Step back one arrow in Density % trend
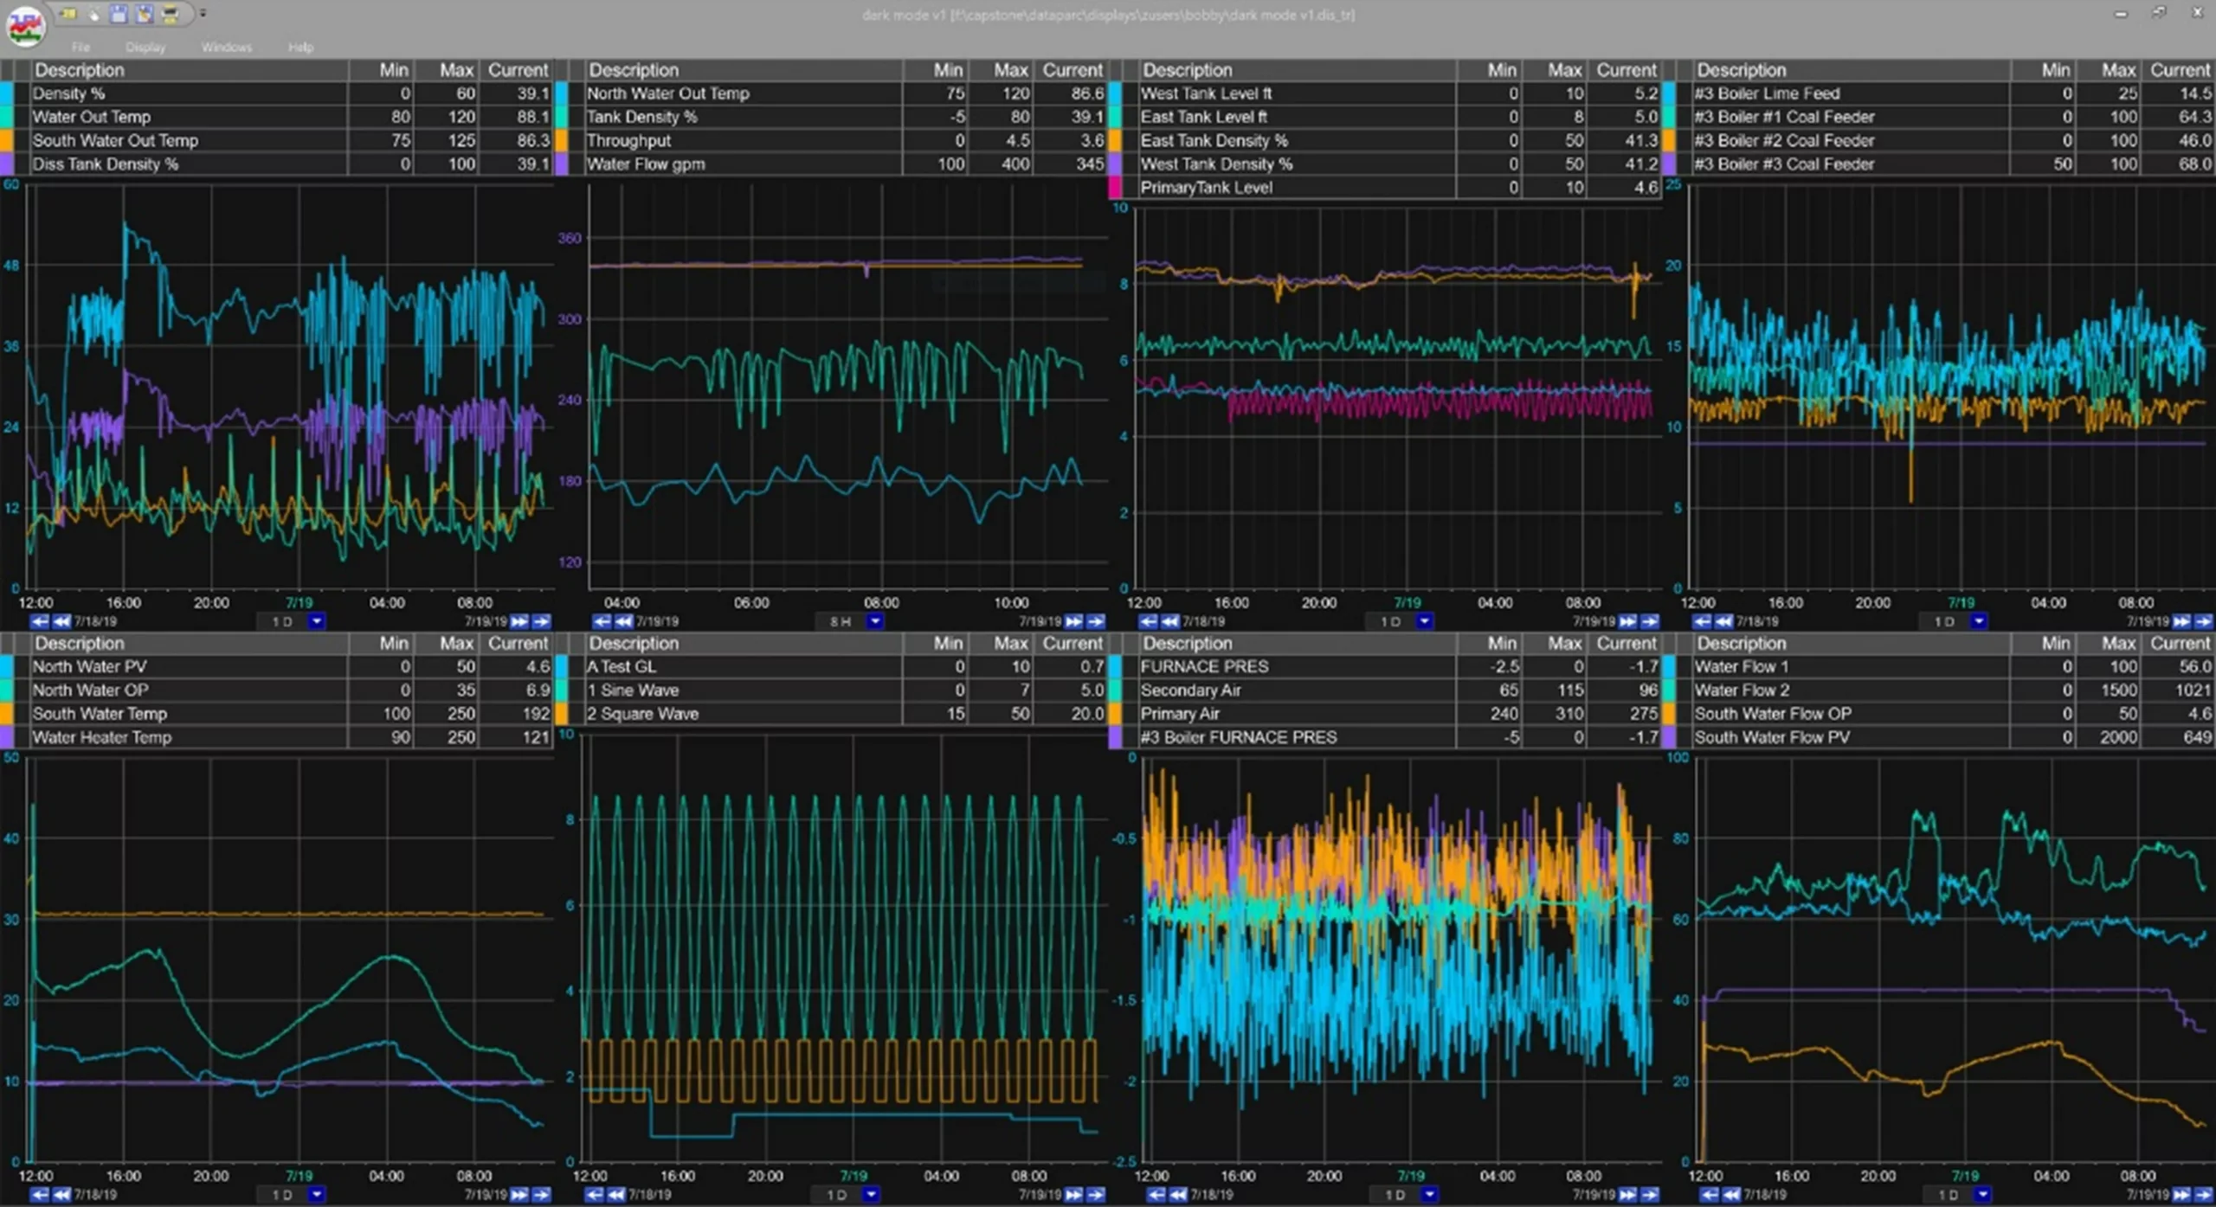 (x=39, y=621)
